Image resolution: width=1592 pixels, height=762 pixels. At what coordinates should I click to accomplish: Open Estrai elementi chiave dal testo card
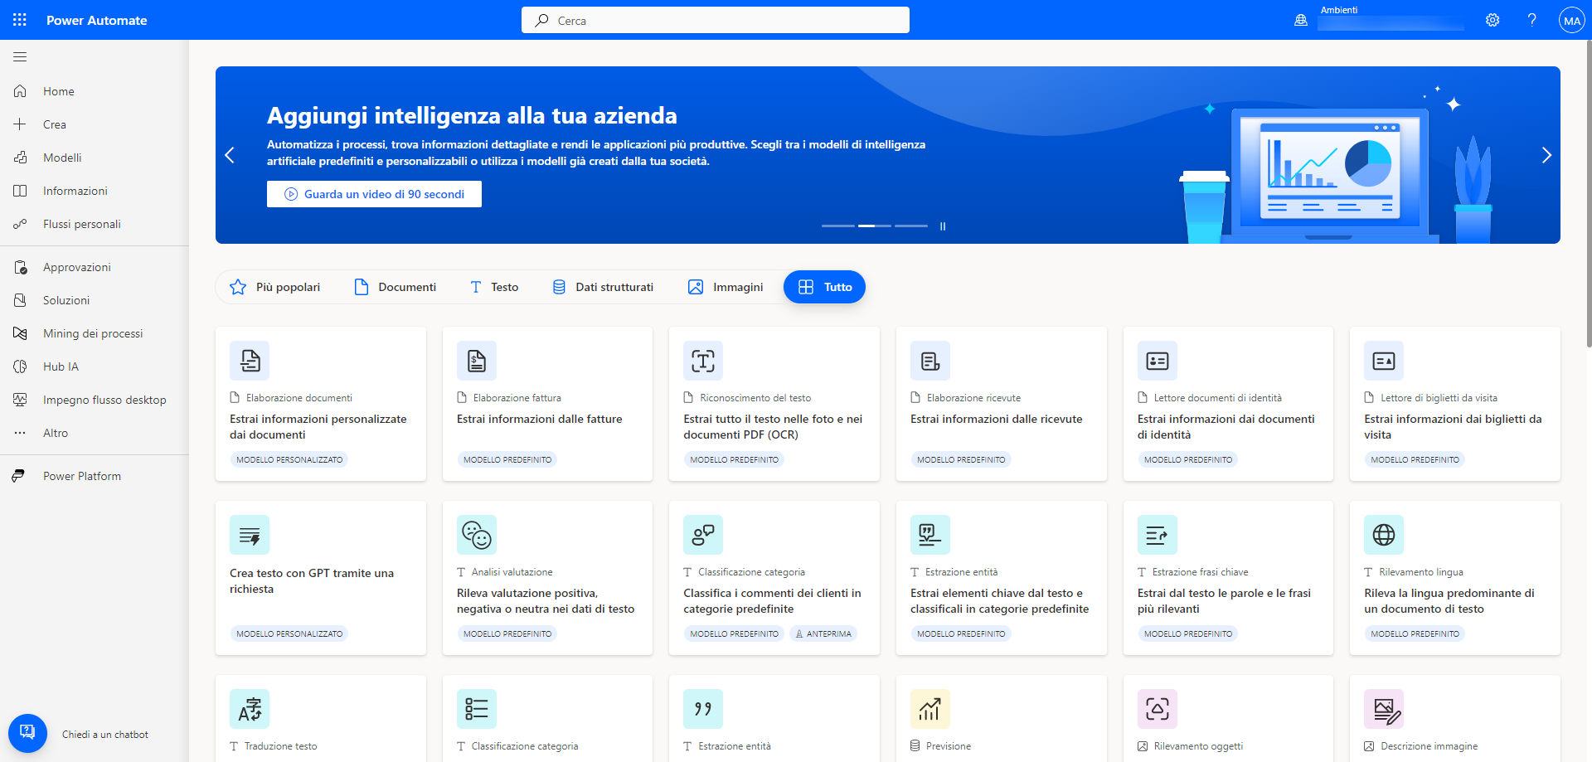click(x=1002, y=578)
